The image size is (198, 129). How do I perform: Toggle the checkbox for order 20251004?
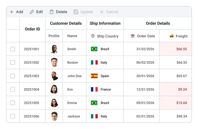point(13,89)
